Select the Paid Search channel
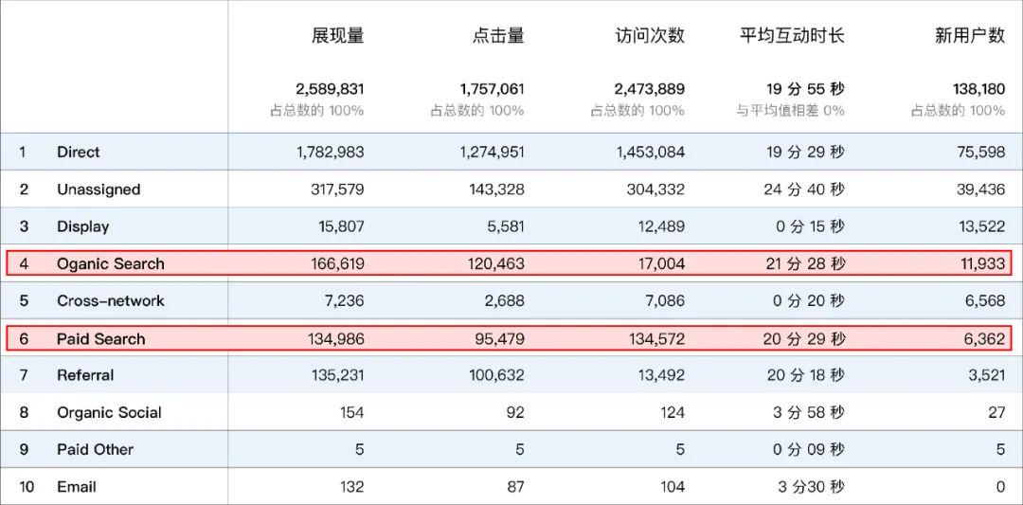The width and height of the screenshot is (1023, 505). 100,338
